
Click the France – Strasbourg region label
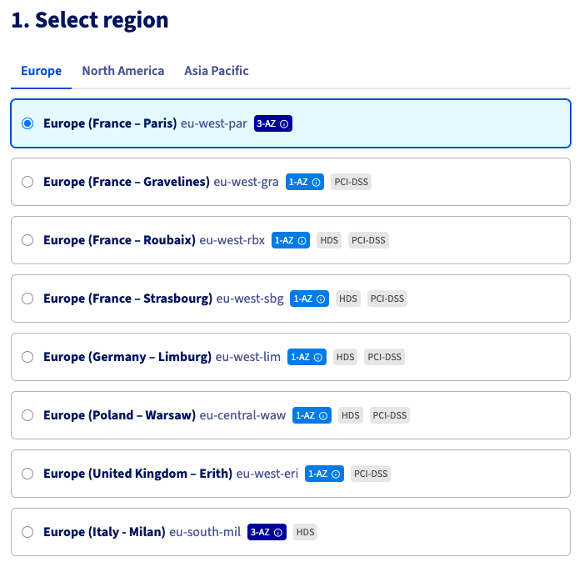point(127,299)
